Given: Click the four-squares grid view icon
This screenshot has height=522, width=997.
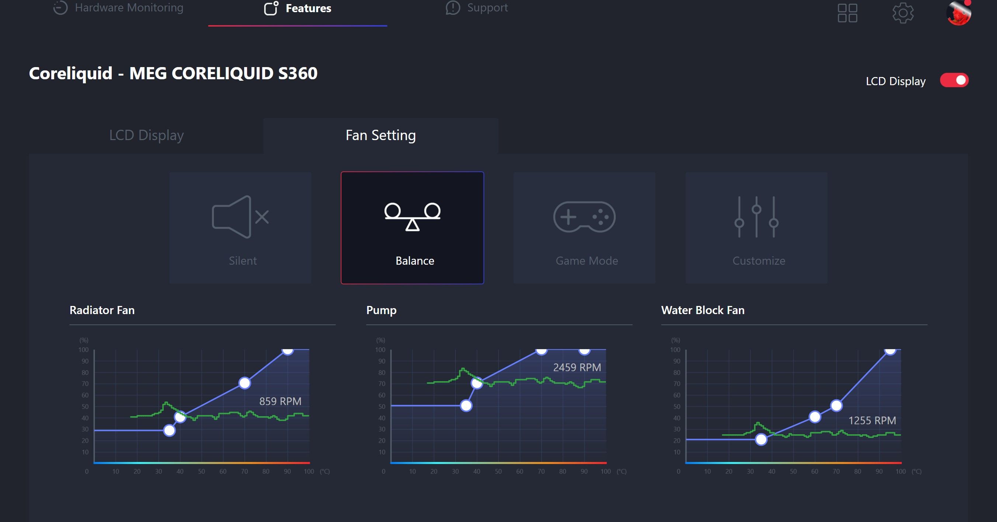Looking at the screenshot, I should tap(847, 13).
